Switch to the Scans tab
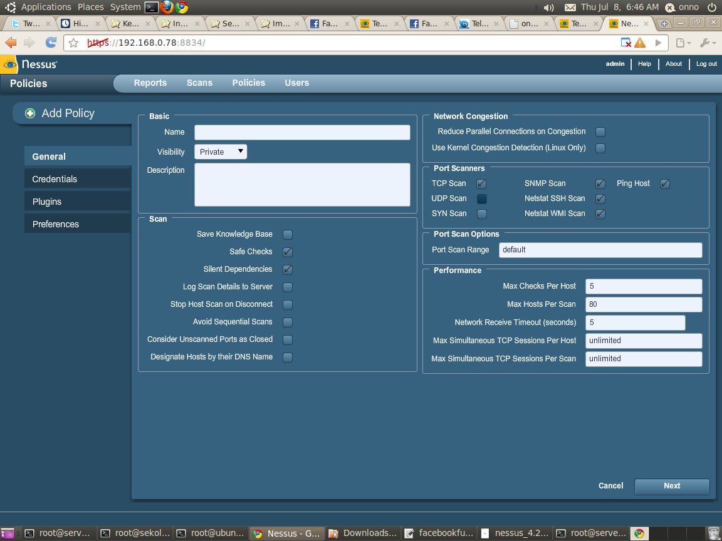The height and width of the screenshot is (541, 722). (199, 83)
